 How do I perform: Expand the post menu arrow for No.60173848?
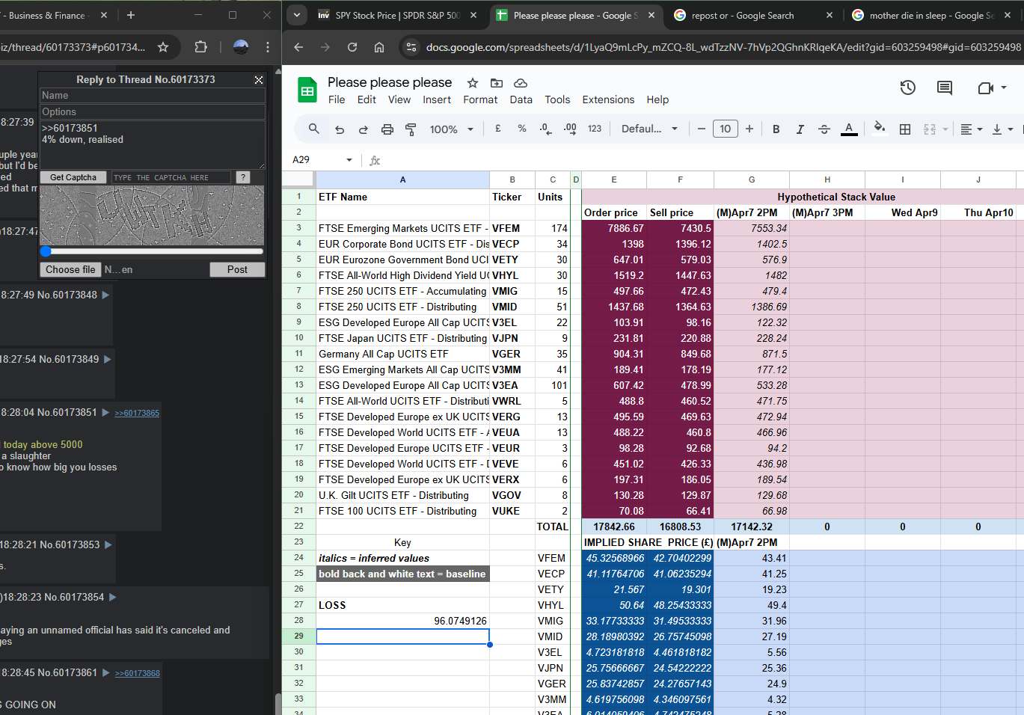(x=105, y=295)
